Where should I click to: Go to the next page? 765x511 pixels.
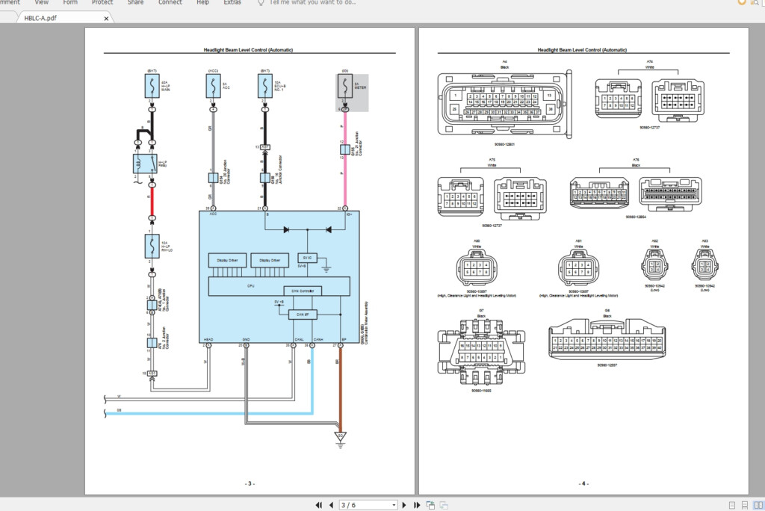[x=404, y=505]
